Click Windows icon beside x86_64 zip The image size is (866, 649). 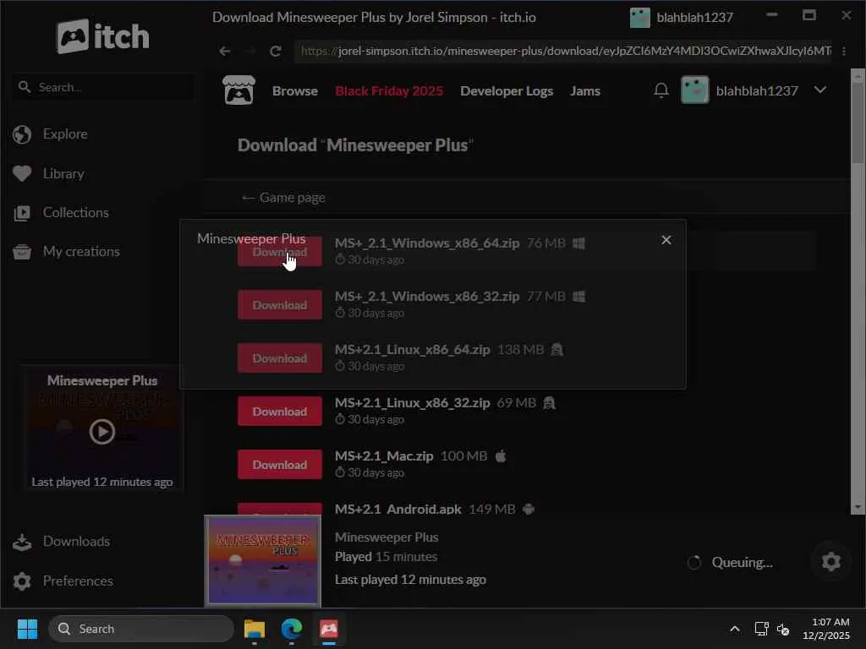coord(578,243)
